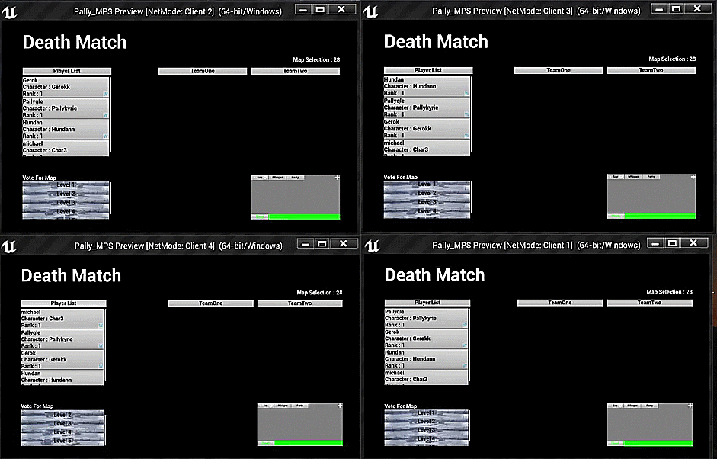Vote for Level 4 in Client 1

tap(426, 439)
